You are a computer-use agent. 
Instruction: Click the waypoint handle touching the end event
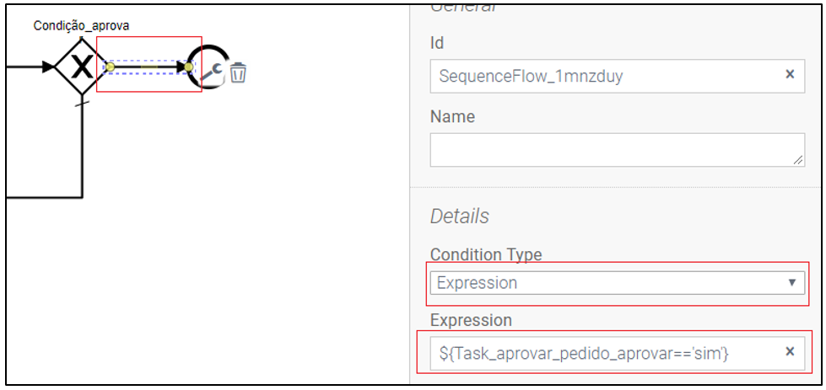click(189, 67)
